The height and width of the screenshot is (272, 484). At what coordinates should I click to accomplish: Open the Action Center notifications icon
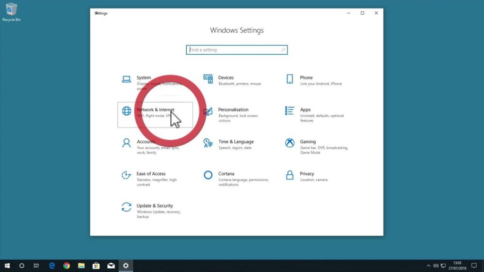pyautogui.click(x=474, y=265)
